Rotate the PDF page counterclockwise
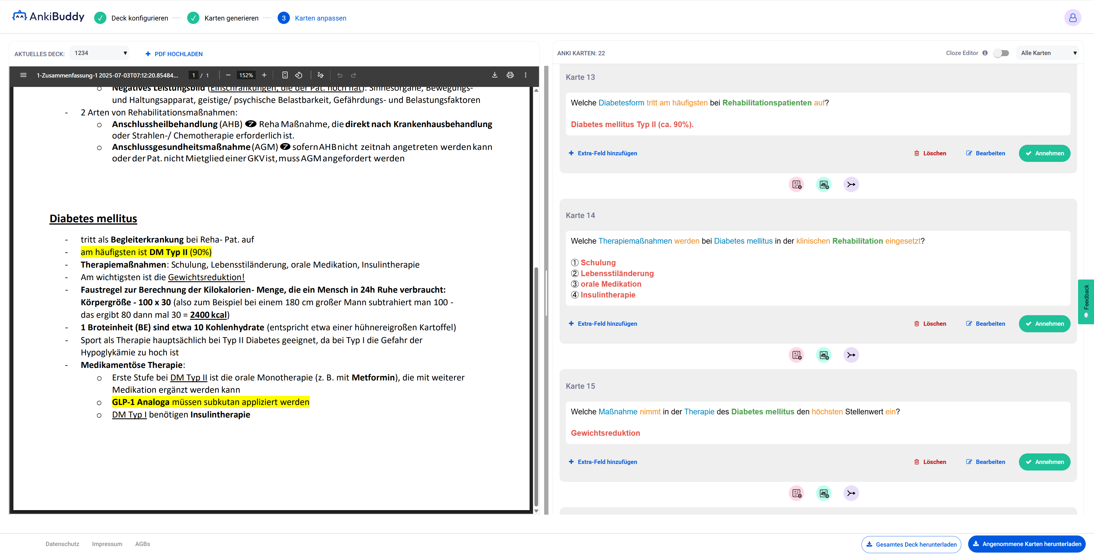This screenshot has height=556, width=1094. (299, 75)
